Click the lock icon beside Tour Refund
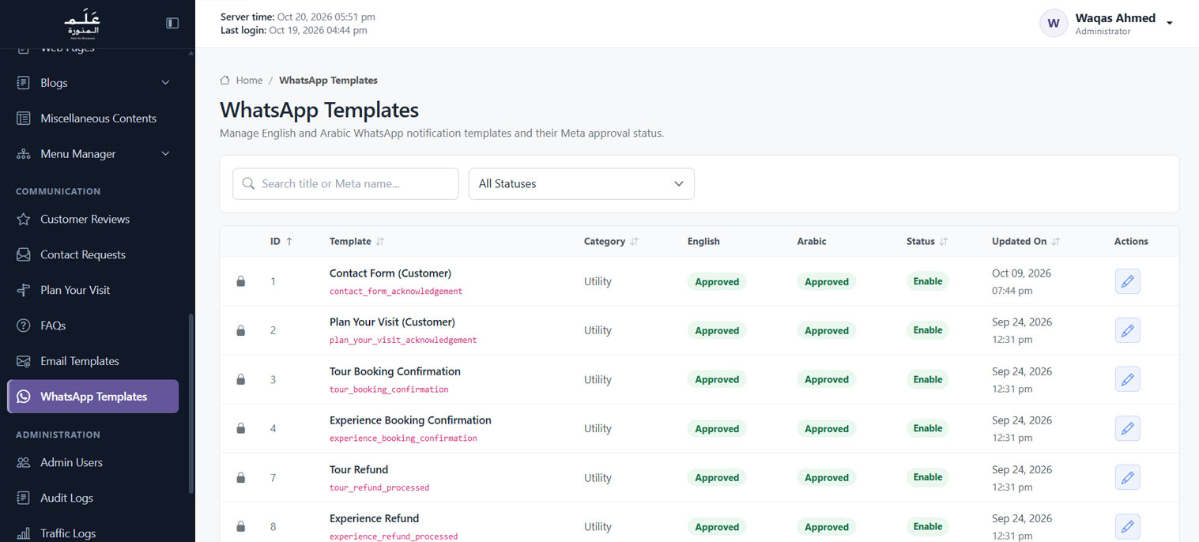Screen dimensions: 1199x542 click(x=241, y=477)
